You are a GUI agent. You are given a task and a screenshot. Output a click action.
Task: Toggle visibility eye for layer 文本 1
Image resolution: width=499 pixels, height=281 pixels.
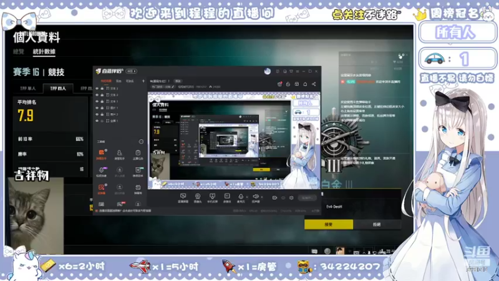click(x=97, y=101)
